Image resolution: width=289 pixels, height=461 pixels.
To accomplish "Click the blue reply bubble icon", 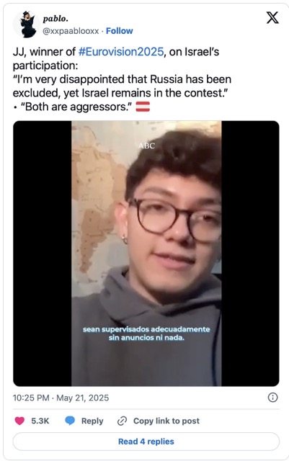I will (70, 421).
